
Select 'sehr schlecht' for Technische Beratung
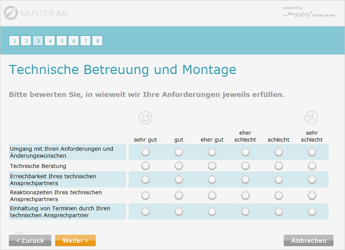[x=312, y=166]
